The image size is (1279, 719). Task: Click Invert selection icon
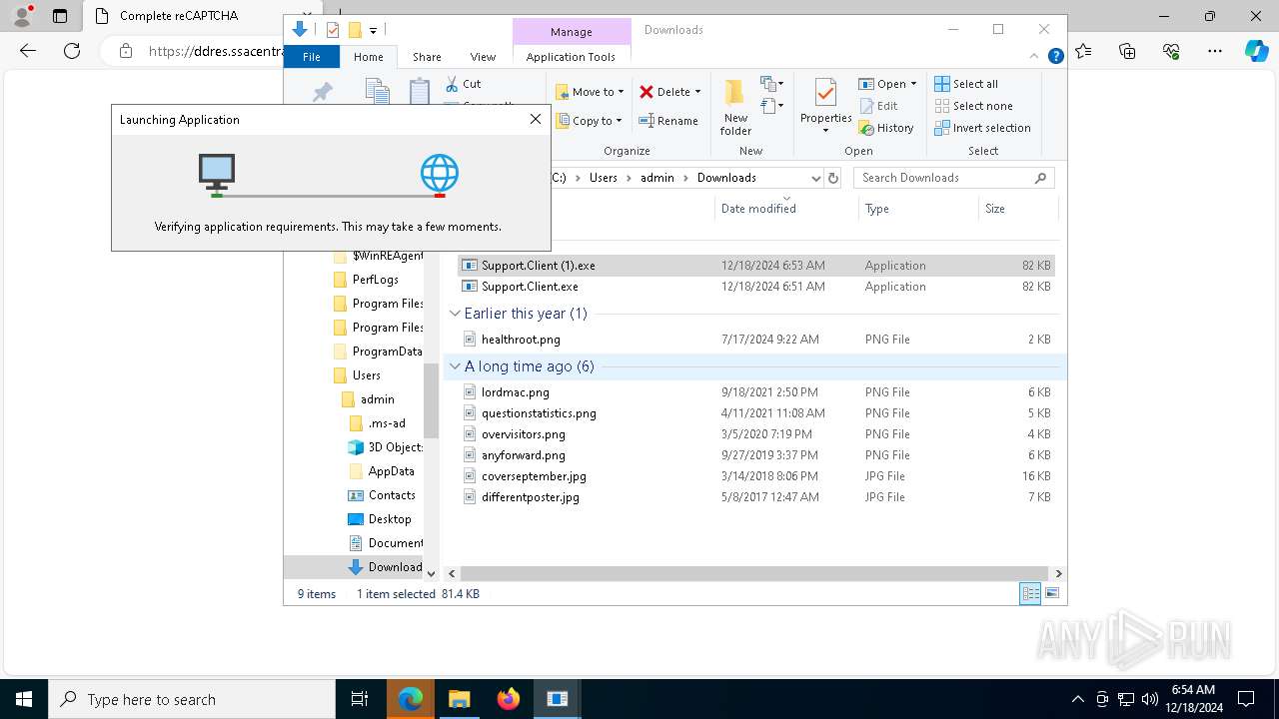pyautogui.click(x=942, y=128)
